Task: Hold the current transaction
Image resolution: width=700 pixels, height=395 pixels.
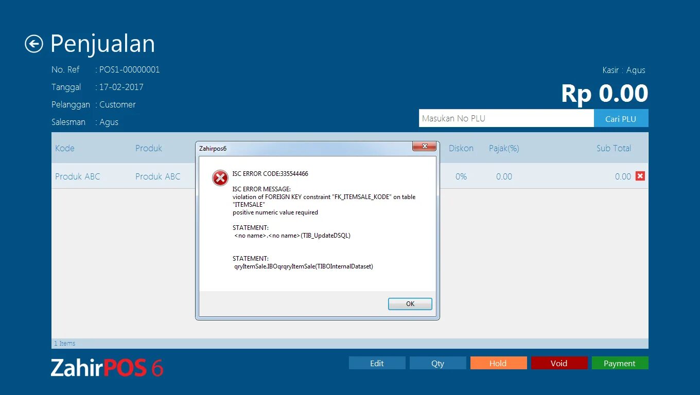Action: [498, 363]
